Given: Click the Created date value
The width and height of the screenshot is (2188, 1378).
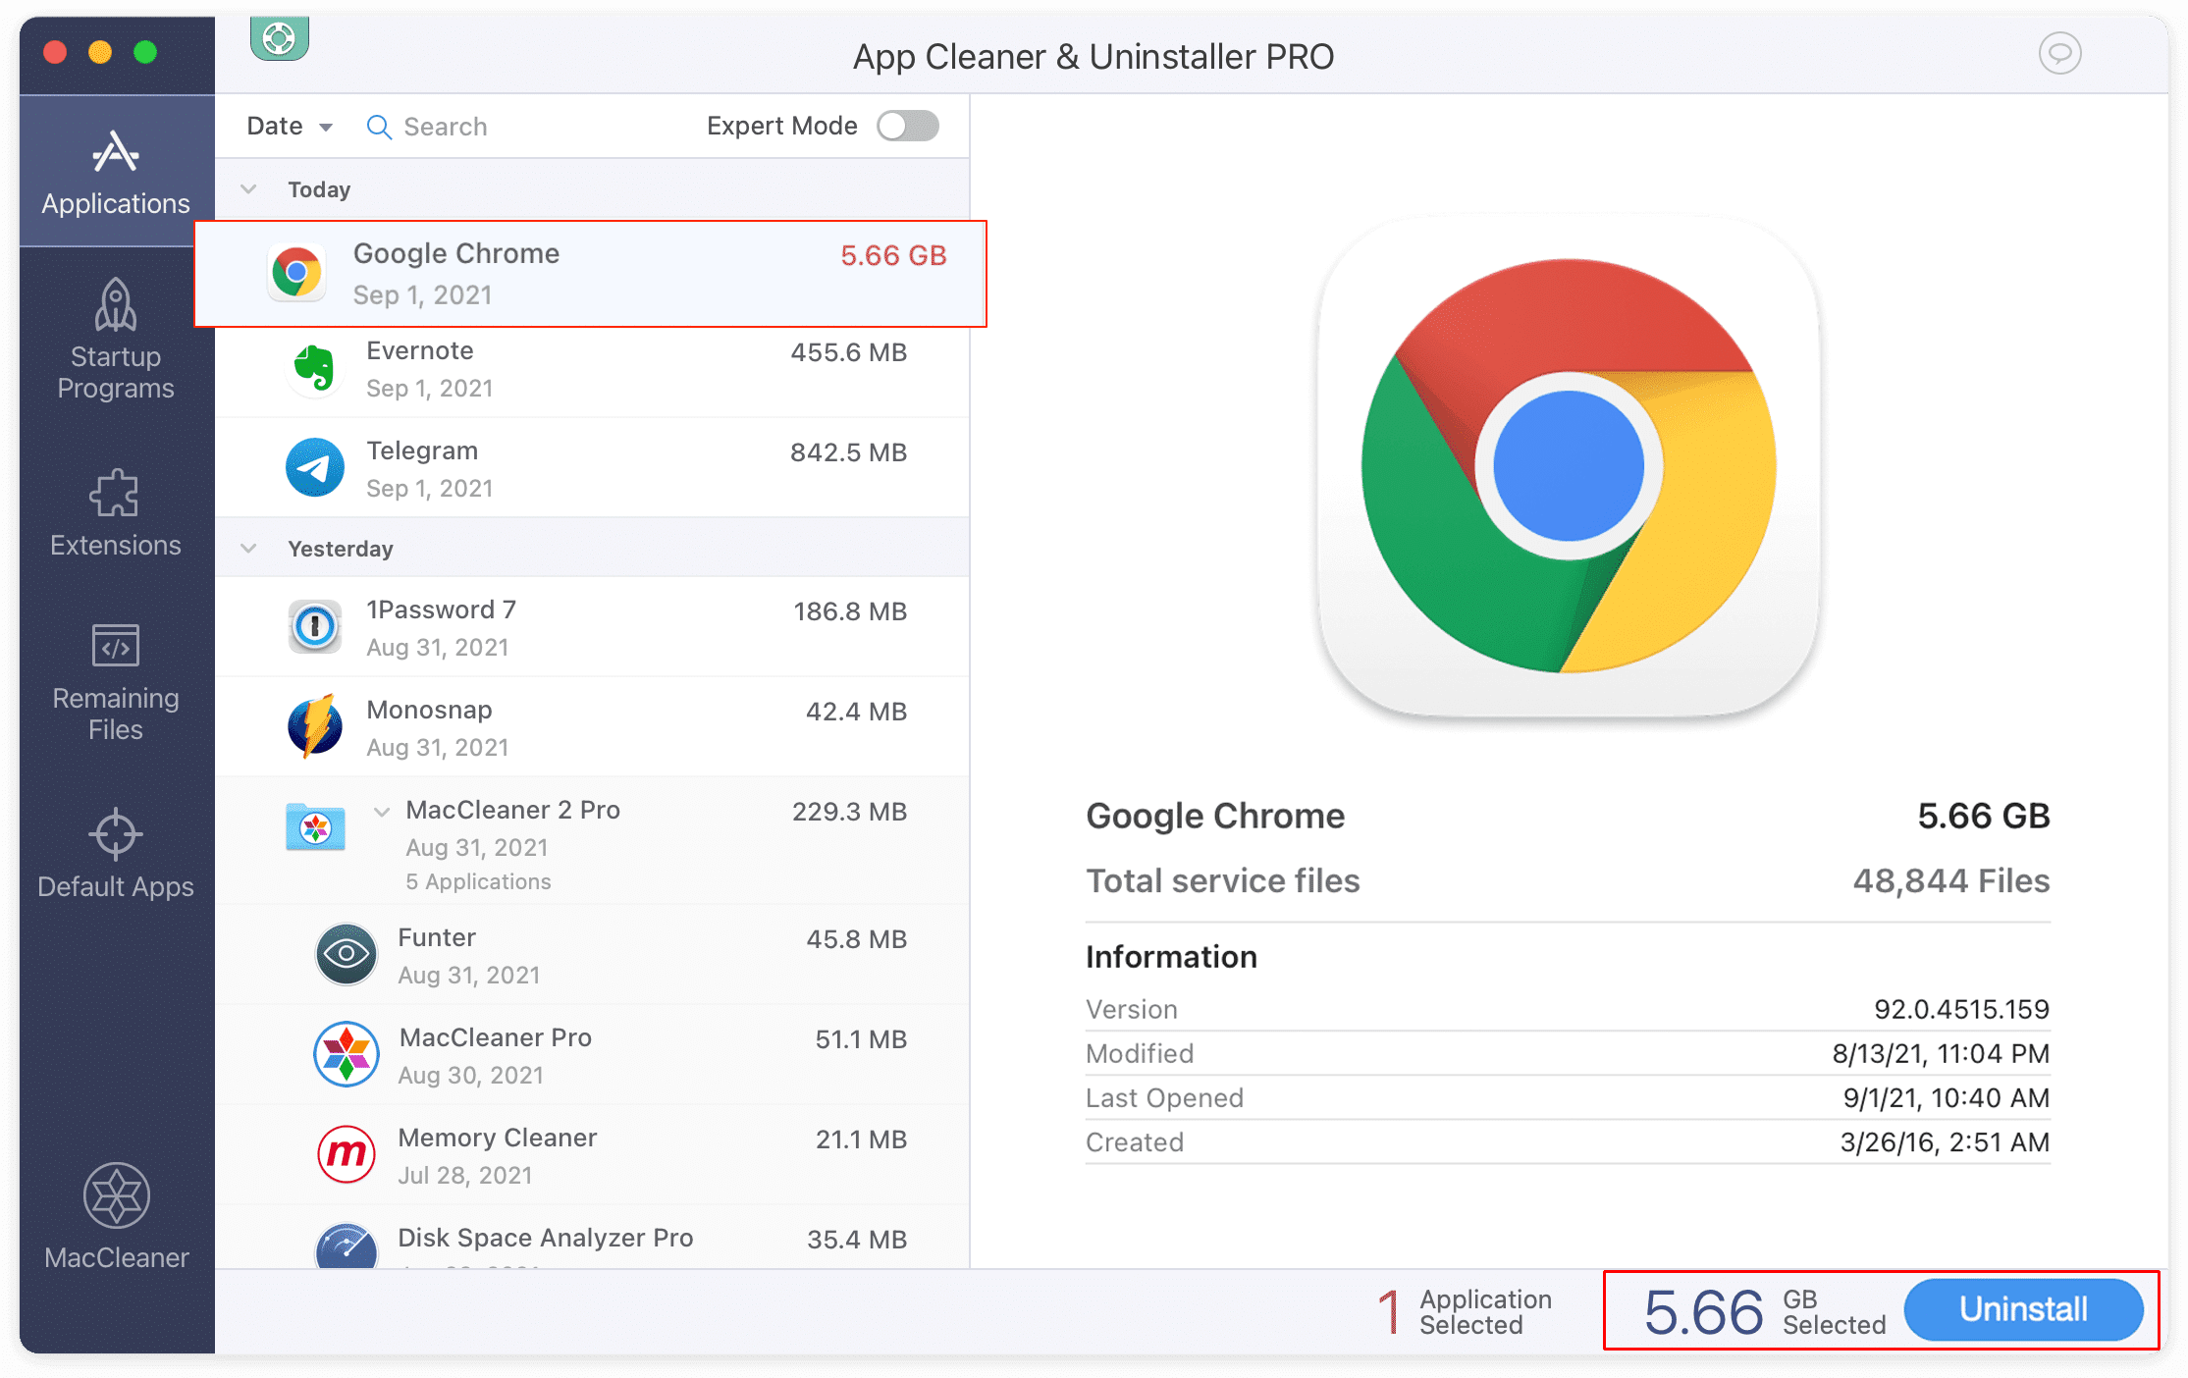Looking at the screenshot, I should 1945,1141.
